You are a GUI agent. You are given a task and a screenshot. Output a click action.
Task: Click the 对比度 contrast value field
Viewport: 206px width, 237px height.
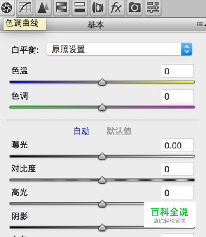click(178, 169)
